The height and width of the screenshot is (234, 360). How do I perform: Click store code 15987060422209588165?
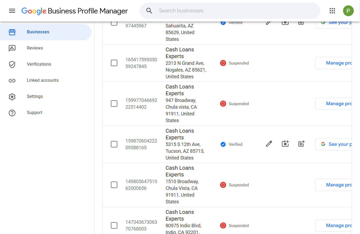click(x=141, y=144)
